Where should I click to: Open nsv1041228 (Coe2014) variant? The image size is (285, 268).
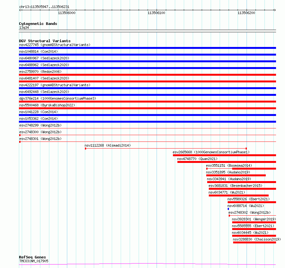tap(38, 112)
